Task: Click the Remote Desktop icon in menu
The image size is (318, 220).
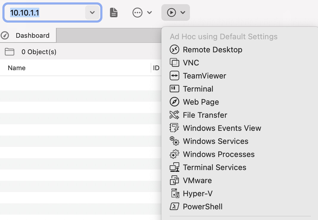Action: [x=174, y=50]
